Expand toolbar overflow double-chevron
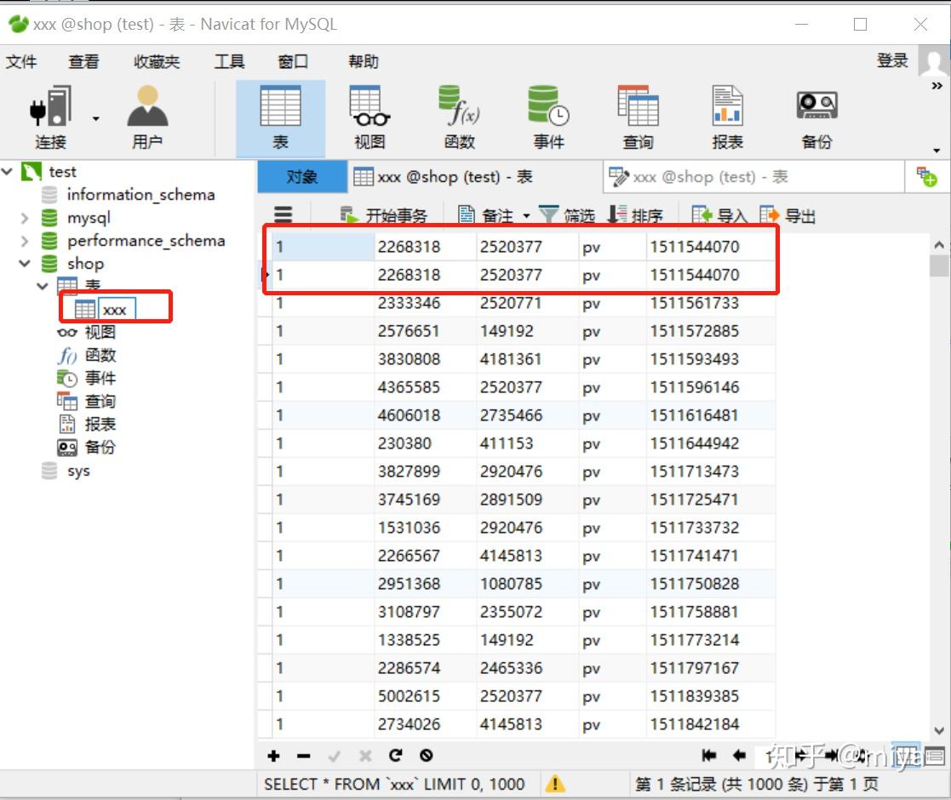Viewport: 951px width, 800px height. point(937,86)
